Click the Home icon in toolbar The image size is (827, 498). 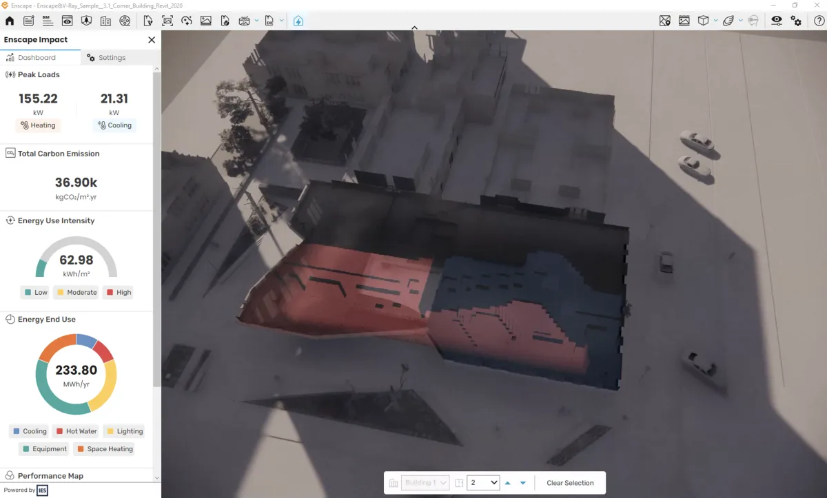10,21
